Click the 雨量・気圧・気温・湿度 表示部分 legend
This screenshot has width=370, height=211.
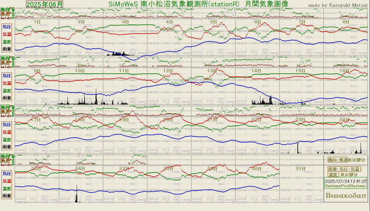tap(345, 172)
